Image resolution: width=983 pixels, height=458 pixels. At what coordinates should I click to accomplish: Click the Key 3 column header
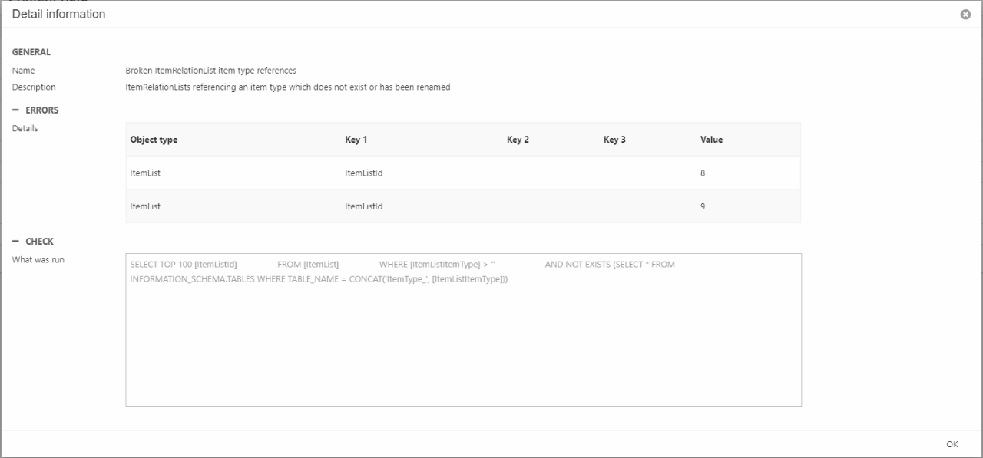614,140
